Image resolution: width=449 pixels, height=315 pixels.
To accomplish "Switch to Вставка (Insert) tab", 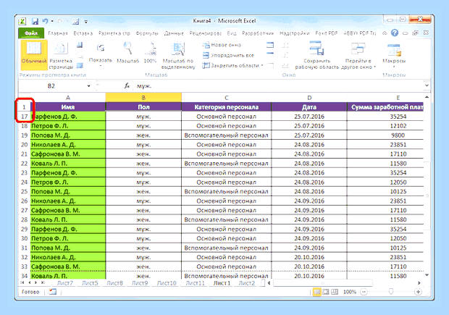I will tap(83, 33).
